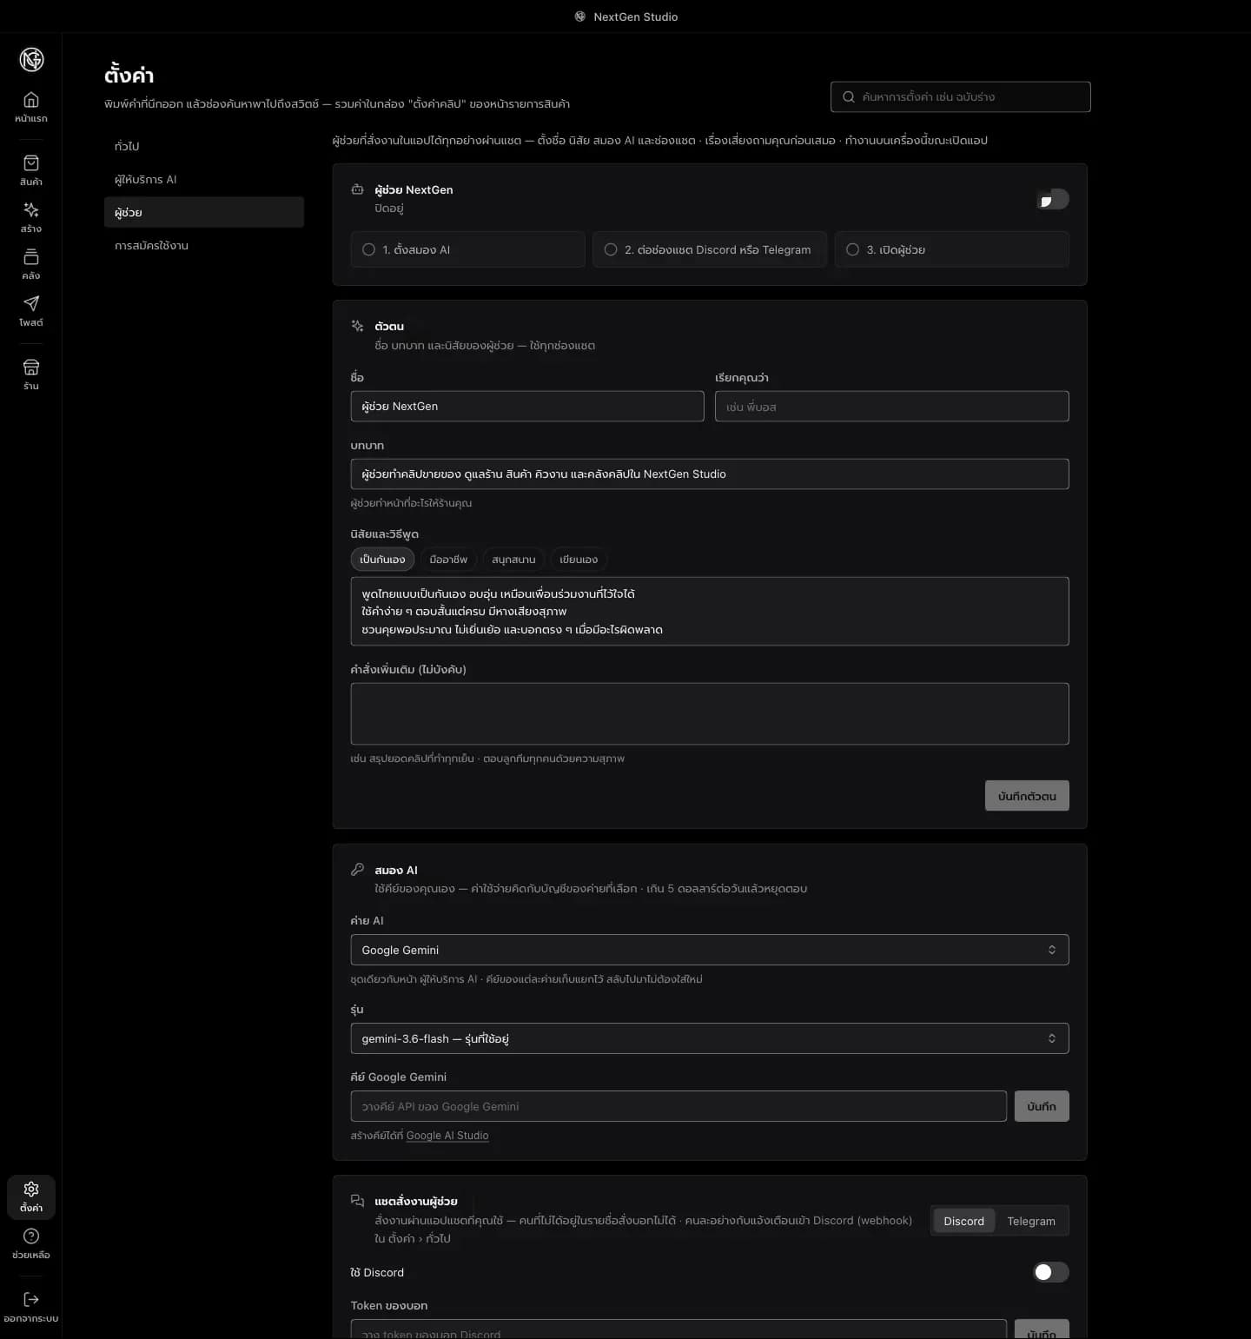1251x1339 pixels.
Task: Switch to the Telegram channel tab
Action: coord(1031,1221)
